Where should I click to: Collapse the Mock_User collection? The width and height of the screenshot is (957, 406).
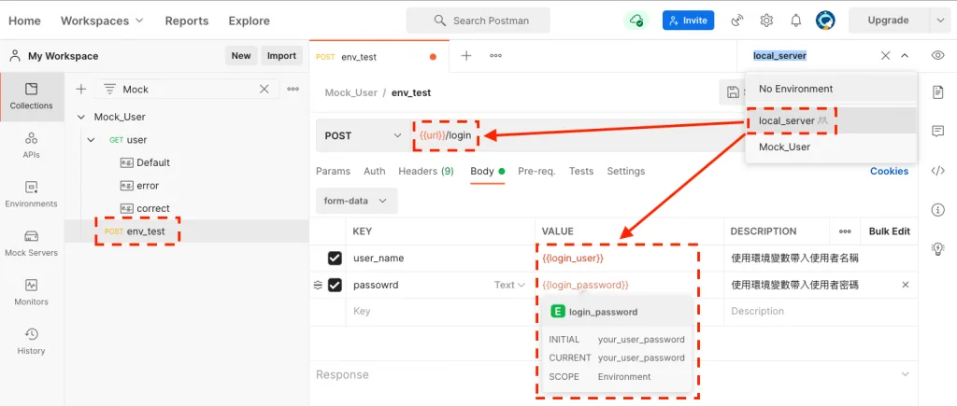coord(81,117)
